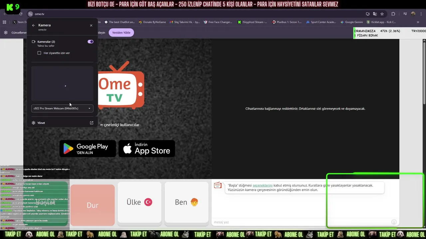Open the 'ISisyphosI Stream' Kick bookmark
The width and height of the screenshot is (426, 239).
coord(252,22)
